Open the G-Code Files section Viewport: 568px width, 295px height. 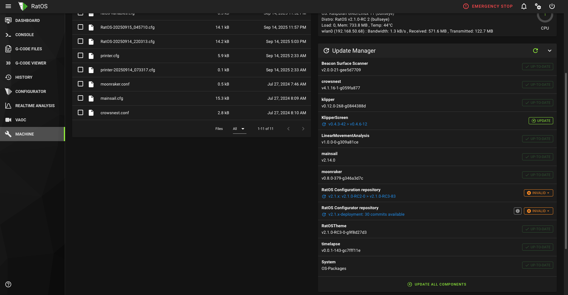coord(28,49)
